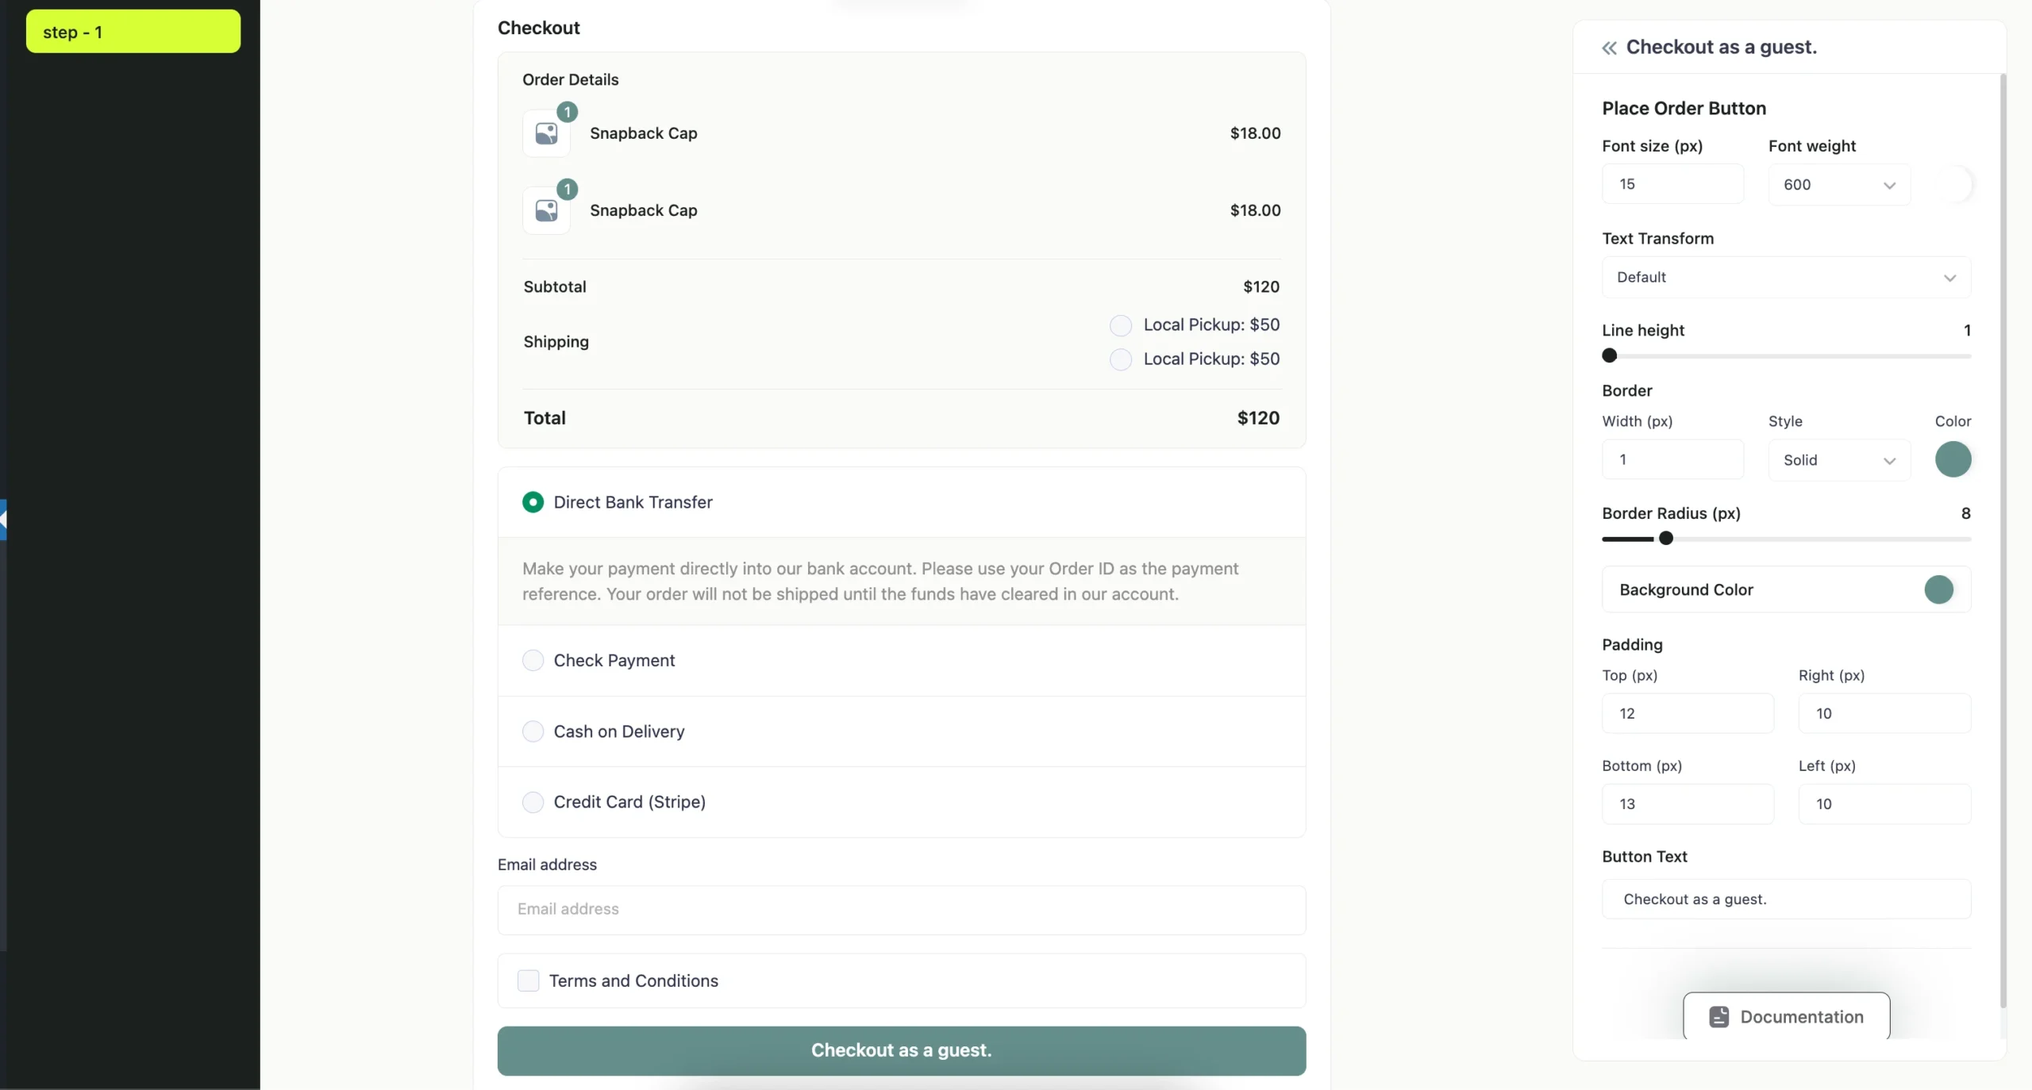Open the border Color swatch
This screenshot has width=2032, height=1090.
pos(1953,459)
